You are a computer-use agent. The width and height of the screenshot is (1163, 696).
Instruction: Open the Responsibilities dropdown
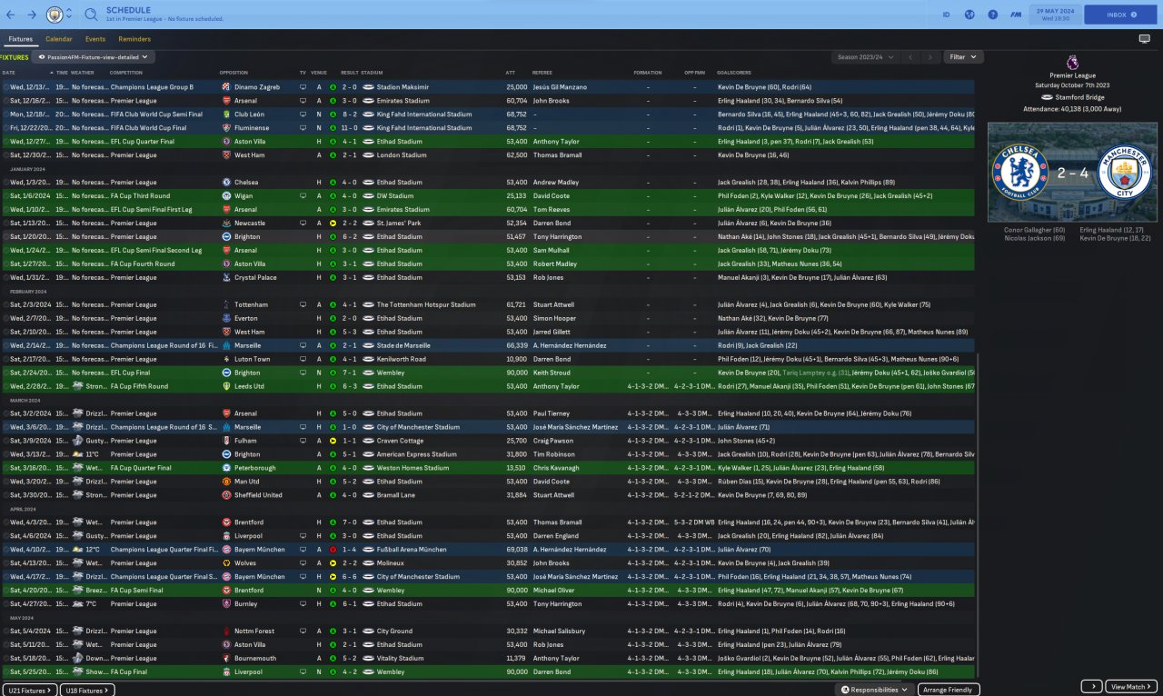click(874, 691)
